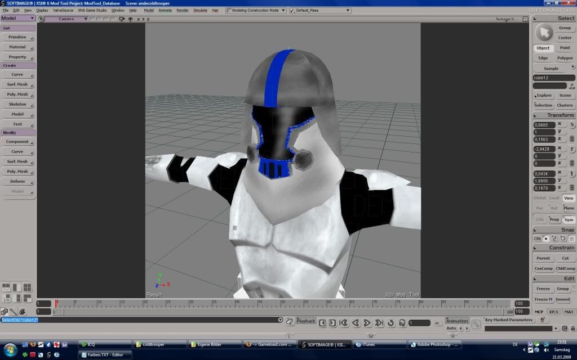Activate the Translate (t) transform tool

pos(572,174)
